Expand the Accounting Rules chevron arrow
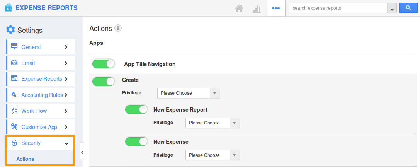 pyautogui.click(x=66, y=95)
